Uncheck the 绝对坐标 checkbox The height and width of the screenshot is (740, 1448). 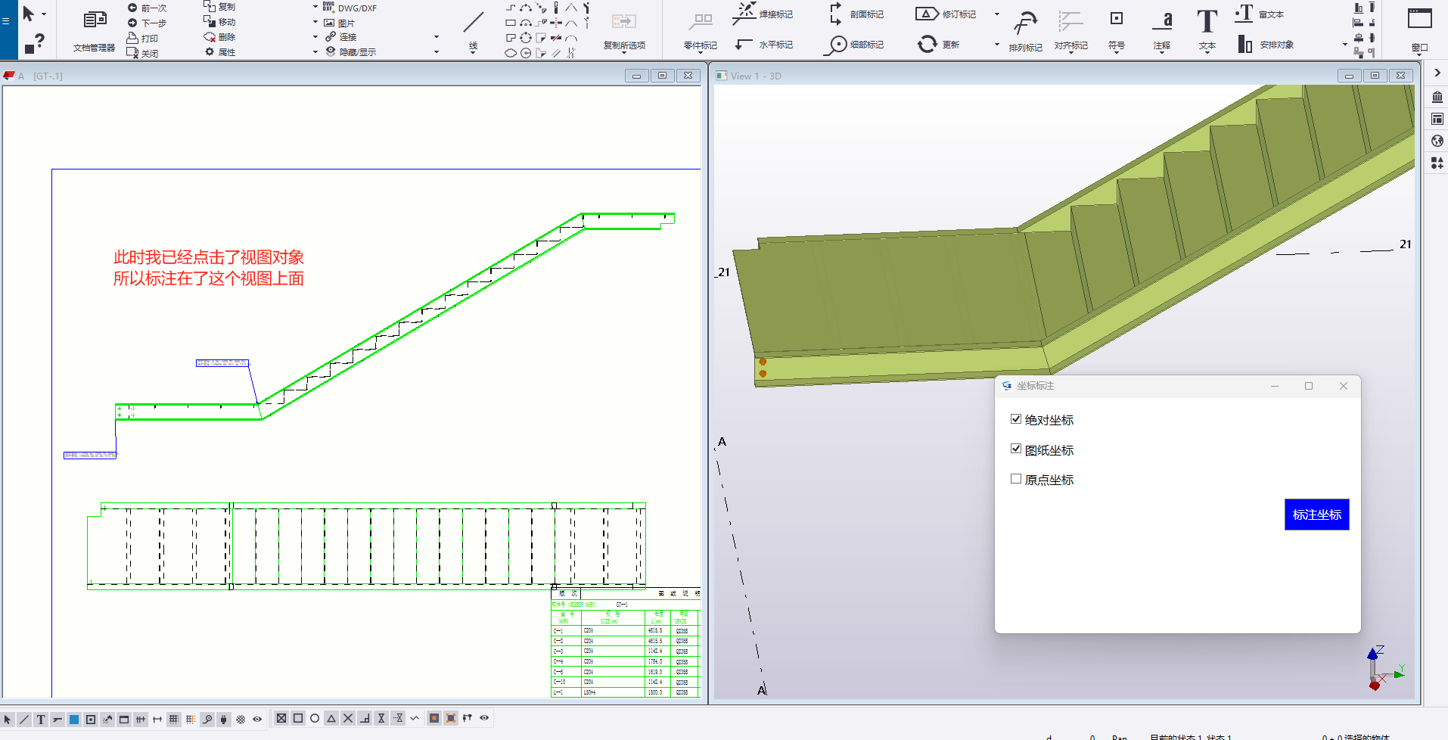point(1016,419)
